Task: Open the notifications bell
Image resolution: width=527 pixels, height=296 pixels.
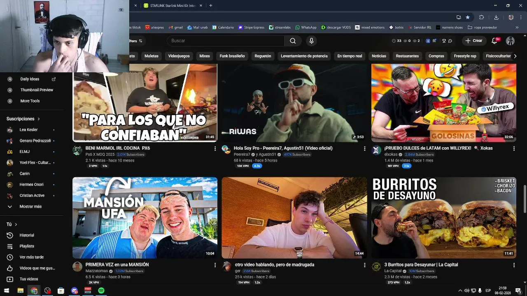Action: pos(495,41)
